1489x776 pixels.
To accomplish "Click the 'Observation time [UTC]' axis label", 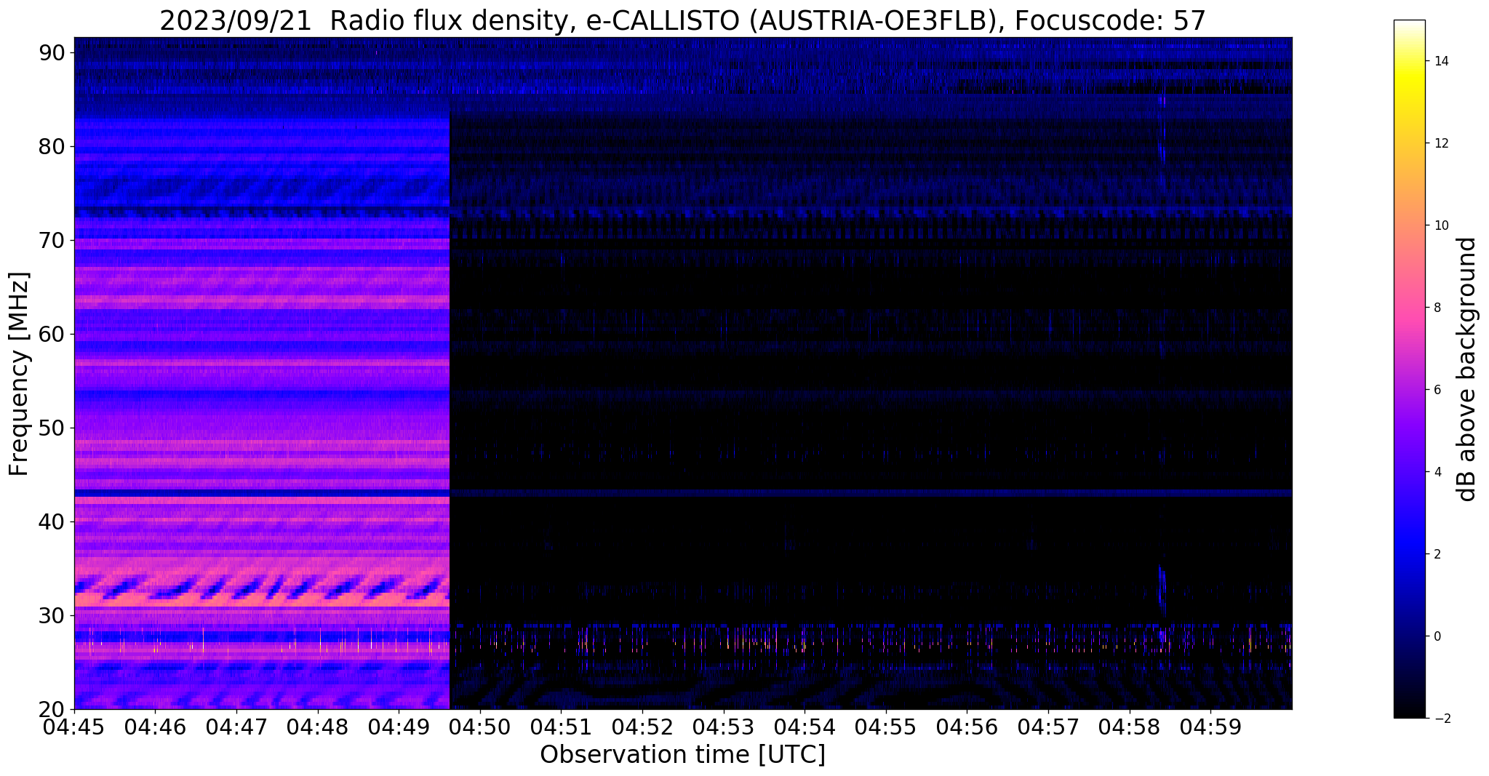I will [x=682, y=754].
